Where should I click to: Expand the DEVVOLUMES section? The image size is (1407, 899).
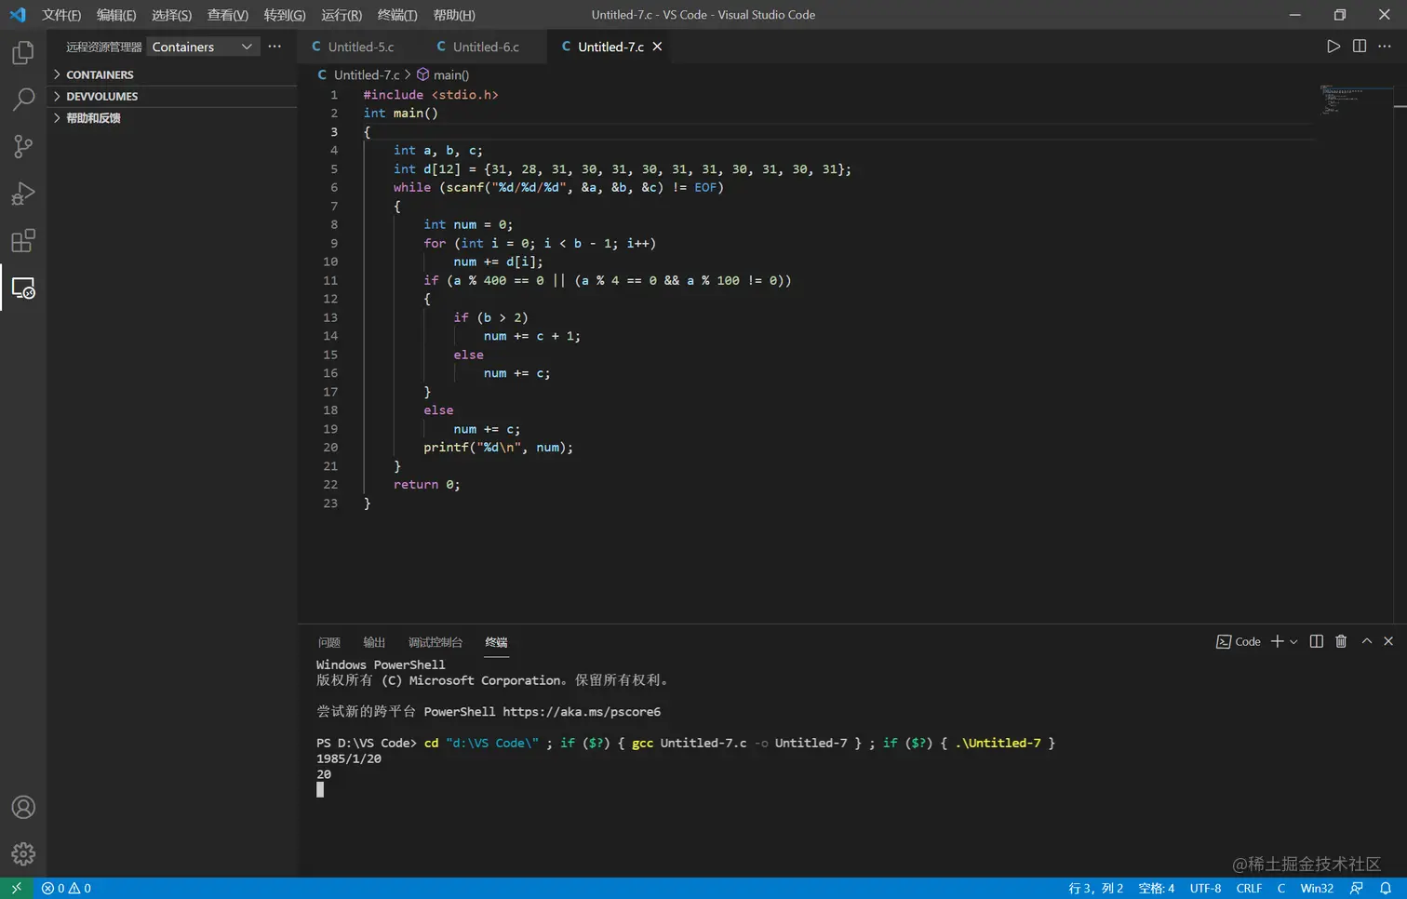click(101, 97)
